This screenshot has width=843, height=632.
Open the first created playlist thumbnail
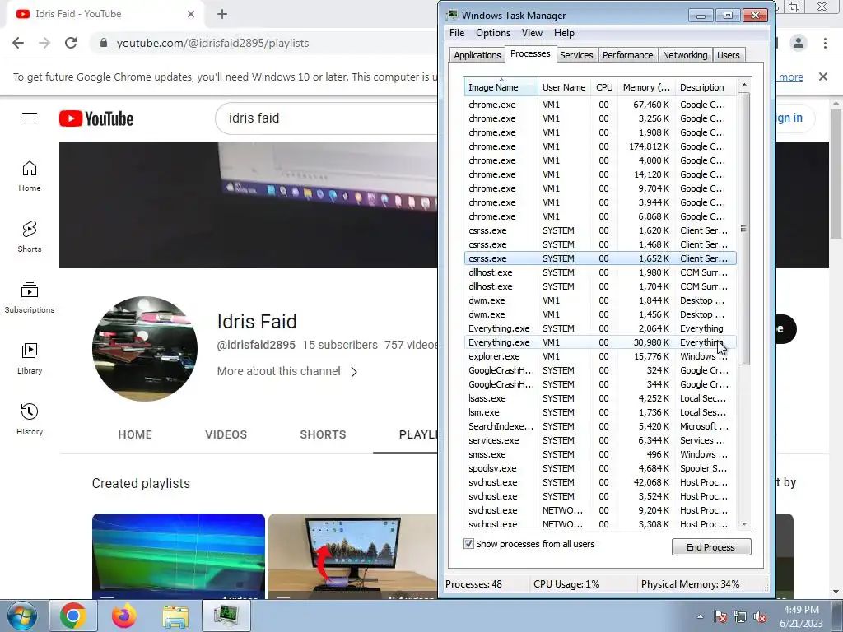pos(179,556)
